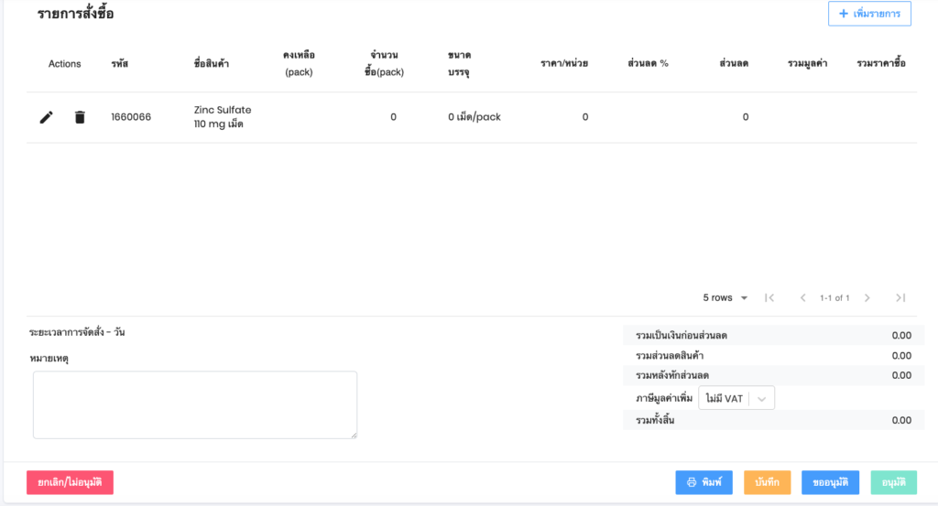Click the พิมพ์ print button
The image size is (938, 506).
coord(703,482)
